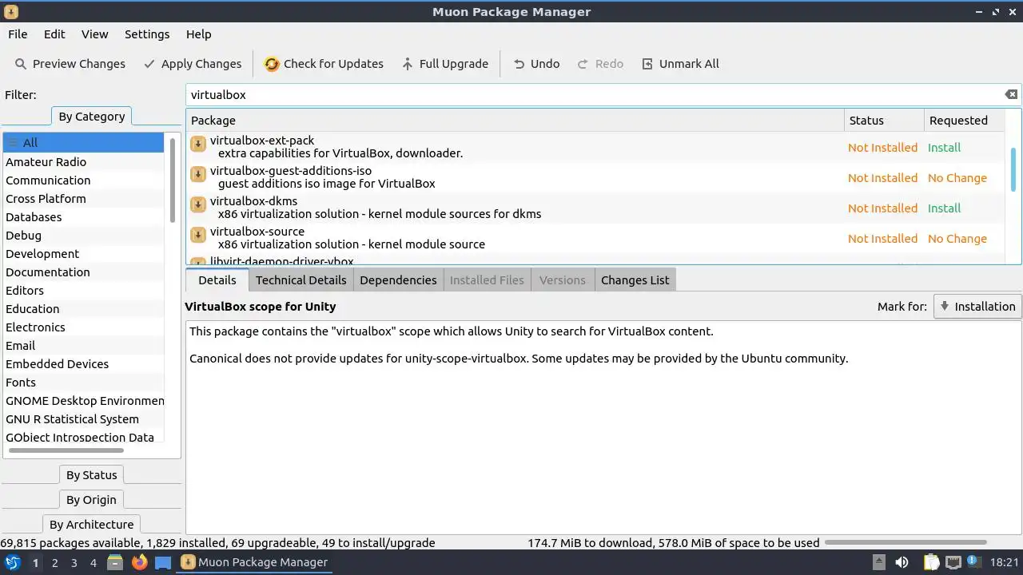
Task: Open the Edit menu
Action: [x=54, y=34]
